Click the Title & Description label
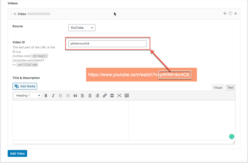This screenshot has width=248, height=163. (x=26, y=78)
